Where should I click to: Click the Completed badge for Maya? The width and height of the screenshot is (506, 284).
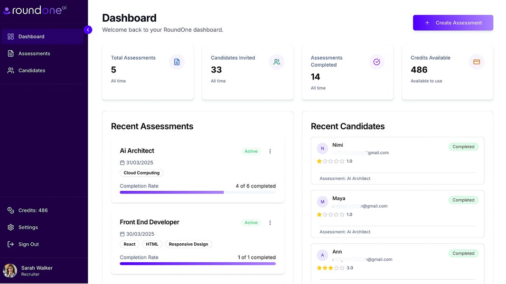(x=463, y=200)
